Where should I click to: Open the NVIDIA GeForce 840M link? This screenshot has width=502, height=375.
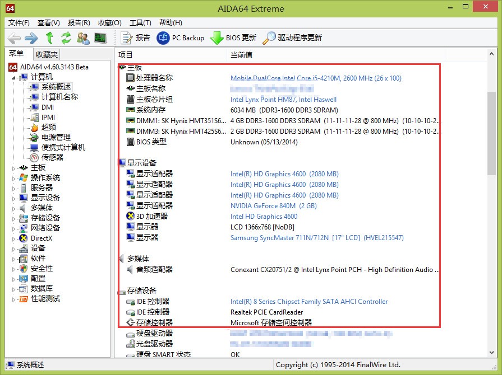tap(273, 206)
